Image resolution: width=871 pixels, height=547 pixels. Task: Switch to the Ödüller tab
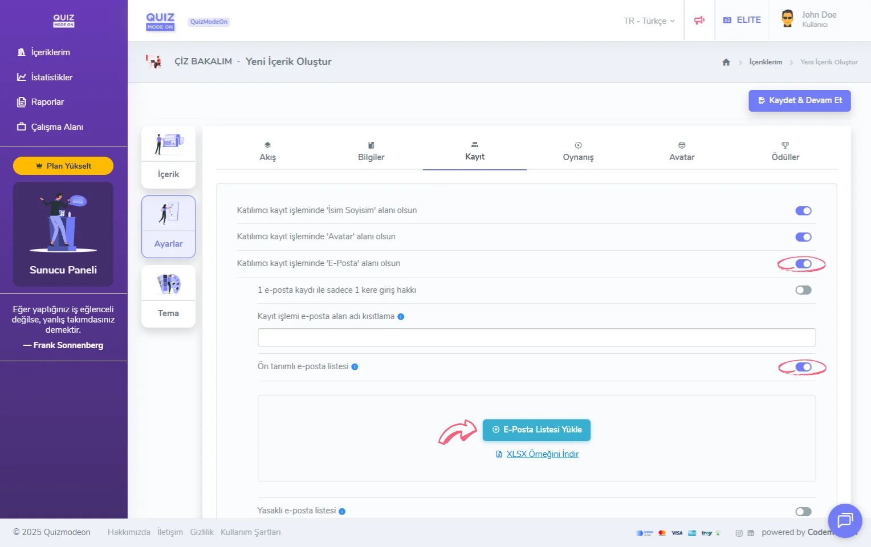[785, 152]
